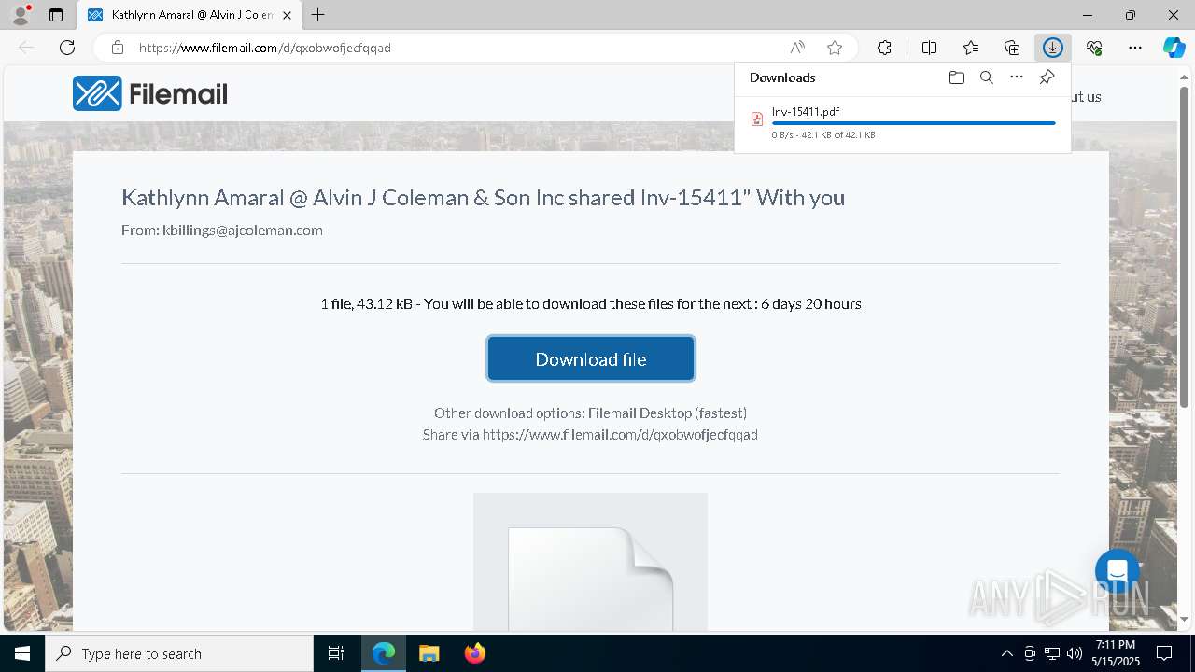The image size is (1195, 672).
Task: Open downloaded file Inv-15411.pdf
Action: tap(806, 112)
